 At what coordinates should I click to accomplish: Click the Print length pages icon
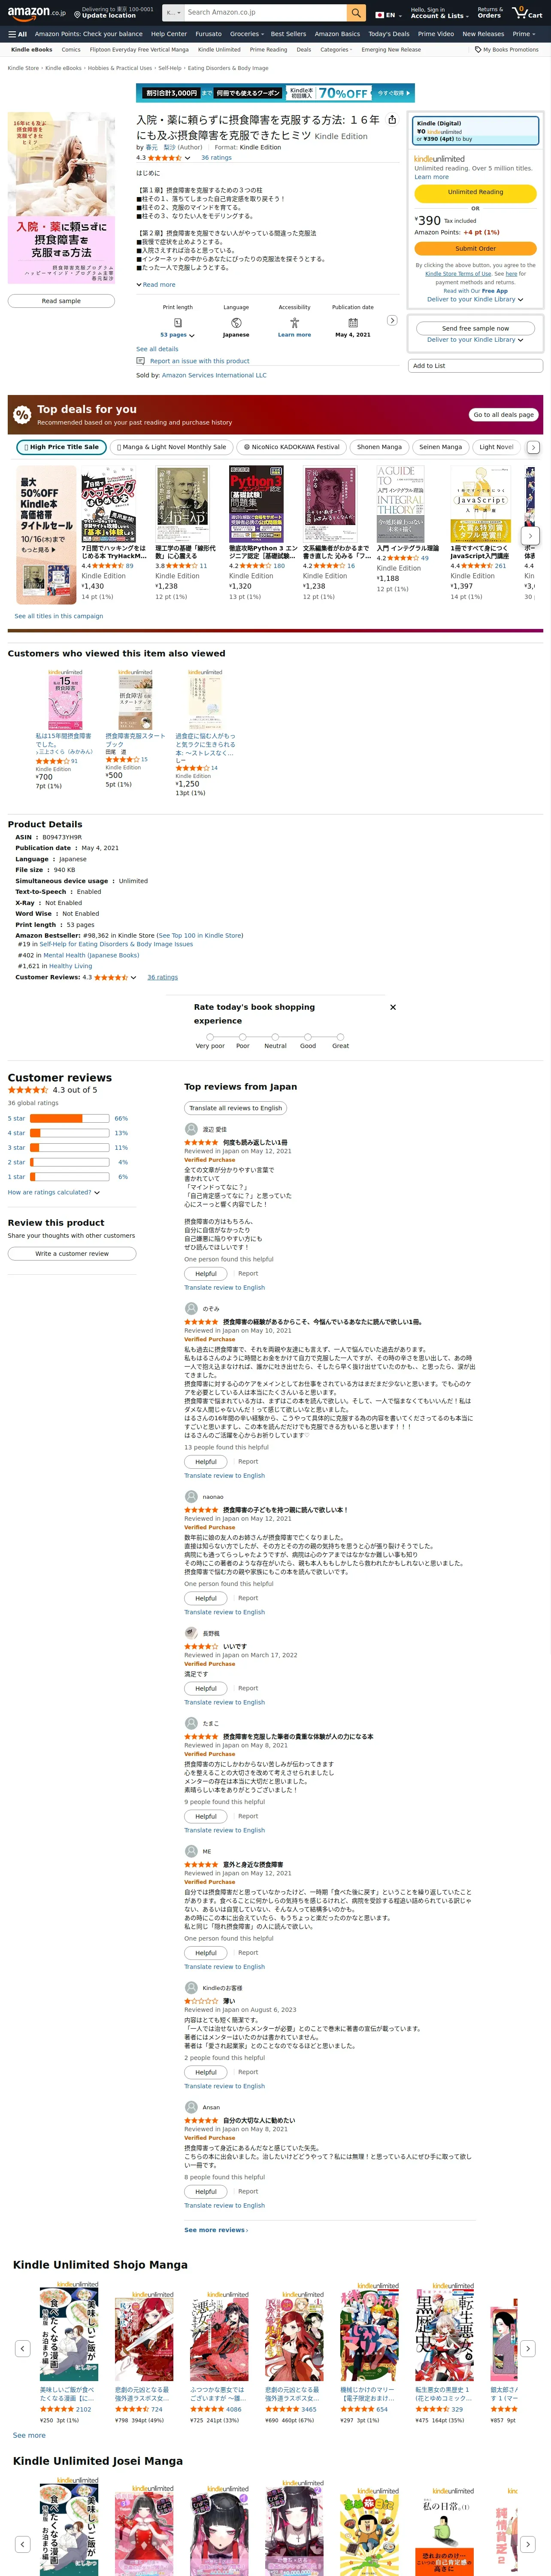click(178, 323)
